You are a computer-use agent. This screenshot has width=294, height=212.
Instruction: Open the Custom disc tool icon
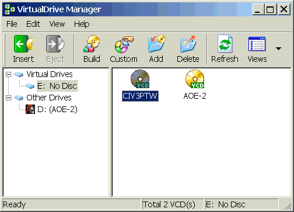[x=124, y=44]
